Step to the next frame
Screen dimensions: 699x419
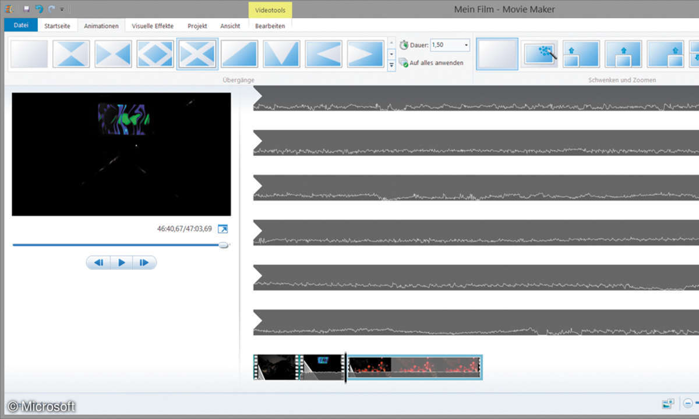pos(144,262)
